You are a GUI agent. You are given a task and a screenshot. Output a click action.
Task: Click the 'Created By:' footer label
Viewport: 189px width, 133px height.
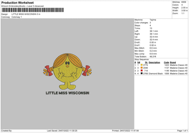pos(7,130)
